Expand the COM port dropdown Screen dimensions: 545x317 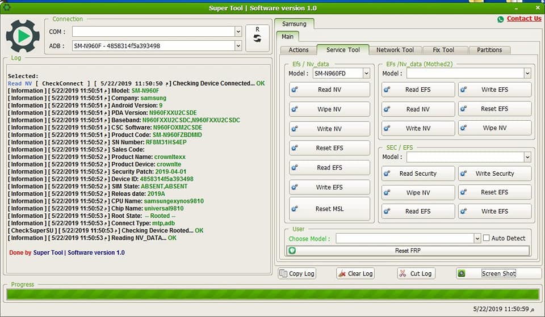coord(238,32)
